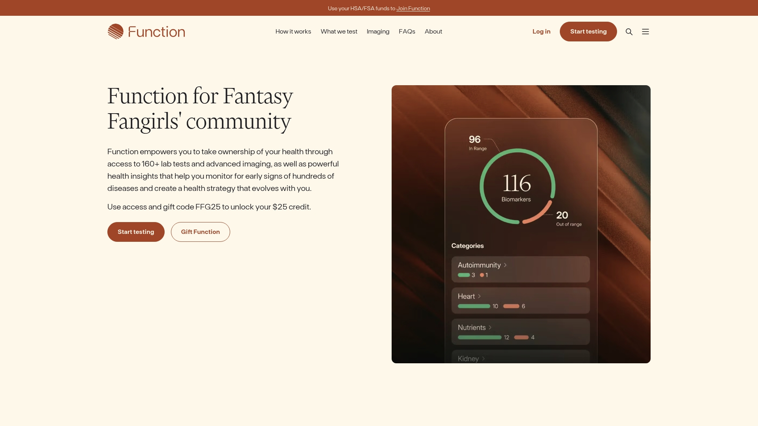758x426 pixels.
Task: Click Start testing below the gift code
Action: coord(136,232)
